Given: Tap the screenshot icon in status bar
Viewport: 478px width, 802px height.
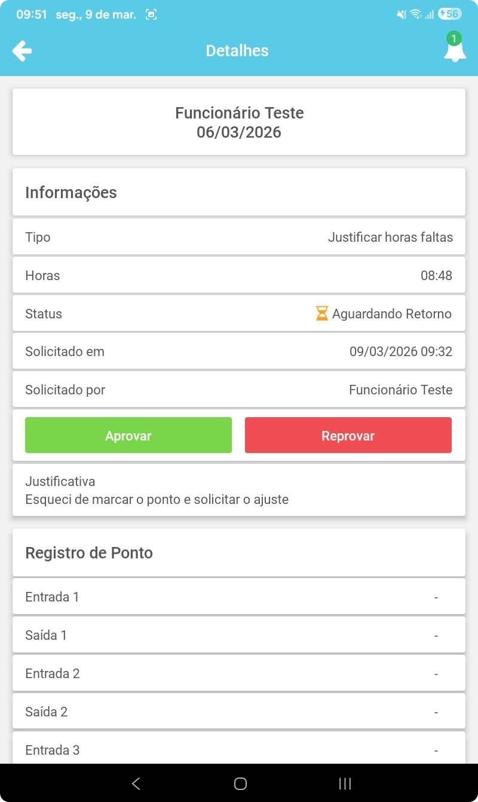Looking at the screenshot, I should (x=152, y=14).
